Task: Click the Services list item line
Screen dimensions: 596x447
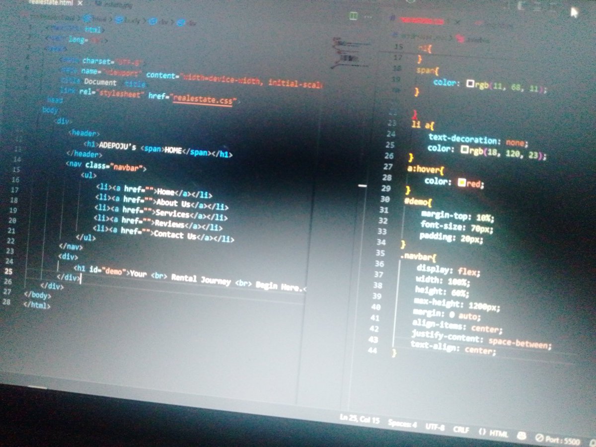Action: 160,213
